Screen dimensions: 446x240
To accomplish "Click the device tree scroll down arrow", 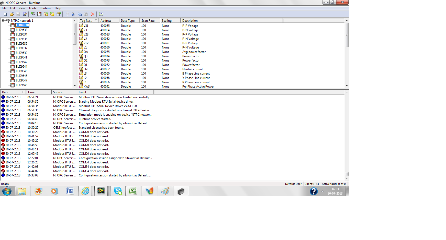I will coord(75,86).
